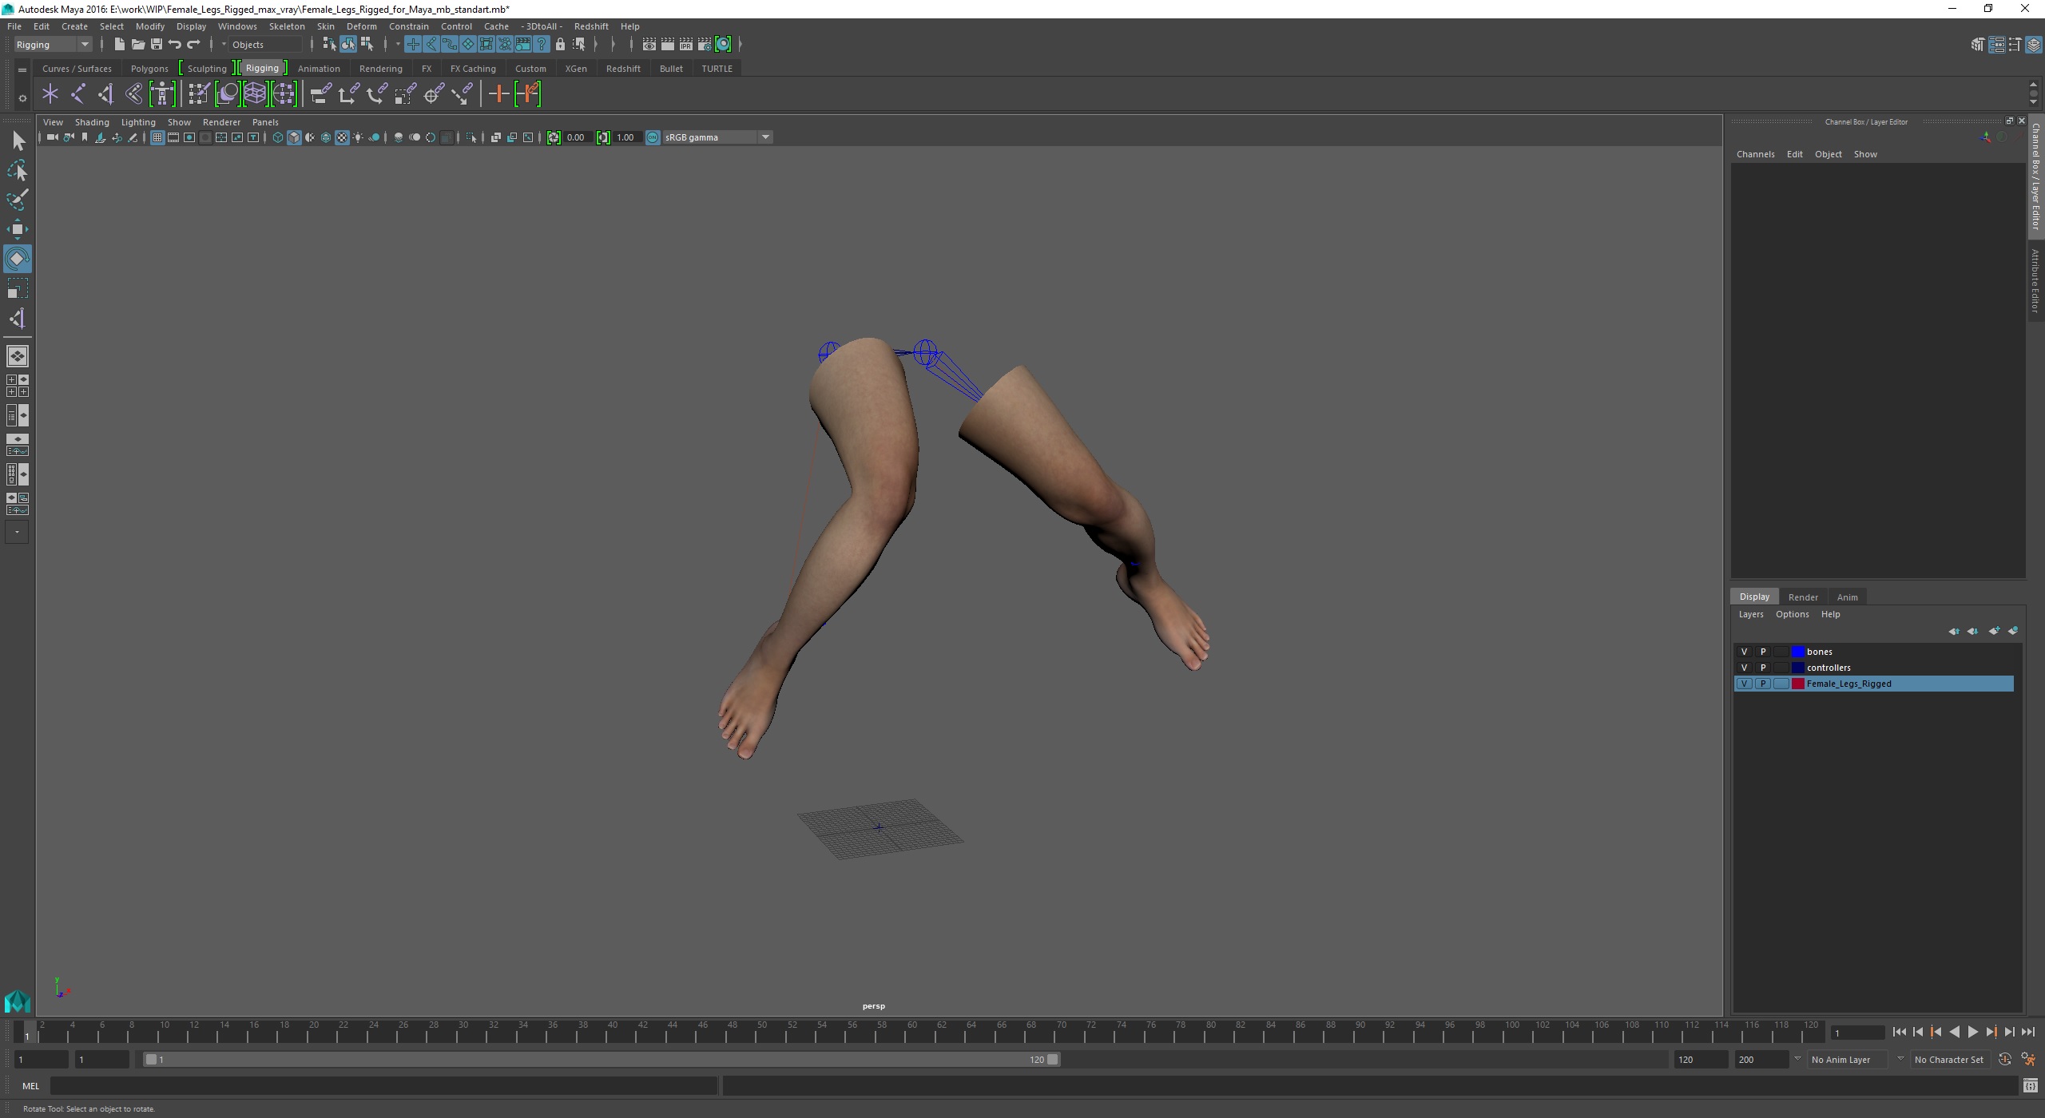
Task: Open Render Settings clapperboard-gear icon
Action: tap(705, 44)
